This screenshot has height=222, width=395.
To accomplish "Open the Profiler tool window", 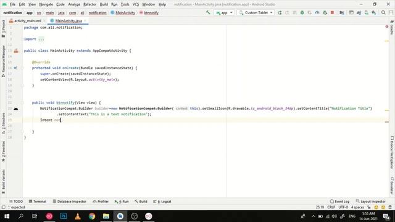I will tap(101, 202).
